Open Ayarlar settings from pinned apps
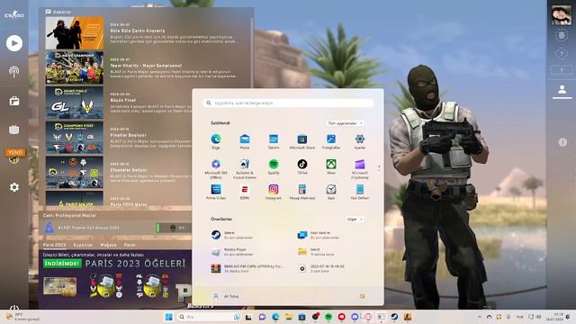The image size is (576, 324). click(x=360, y=141)
